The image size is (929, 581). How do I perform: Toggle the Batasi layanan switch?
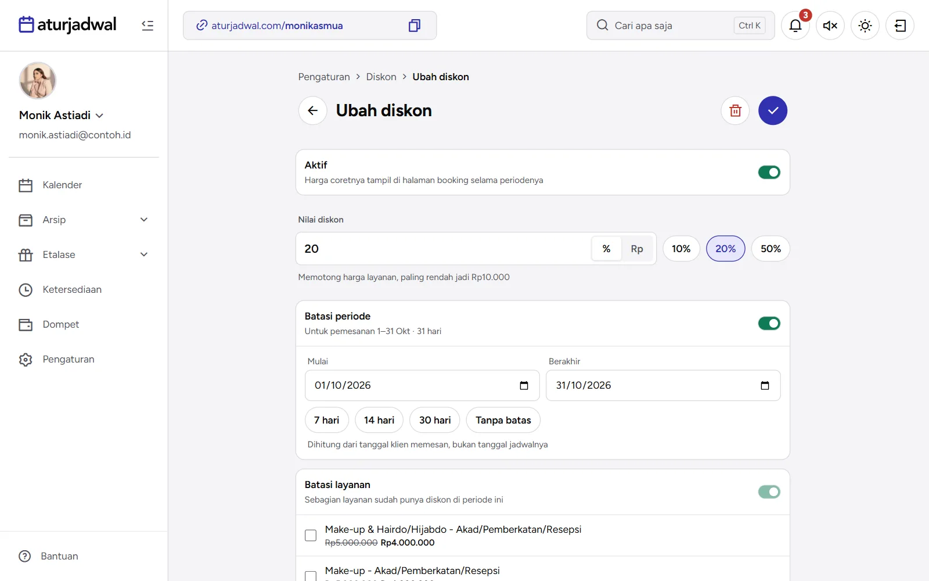pos(769,492)
